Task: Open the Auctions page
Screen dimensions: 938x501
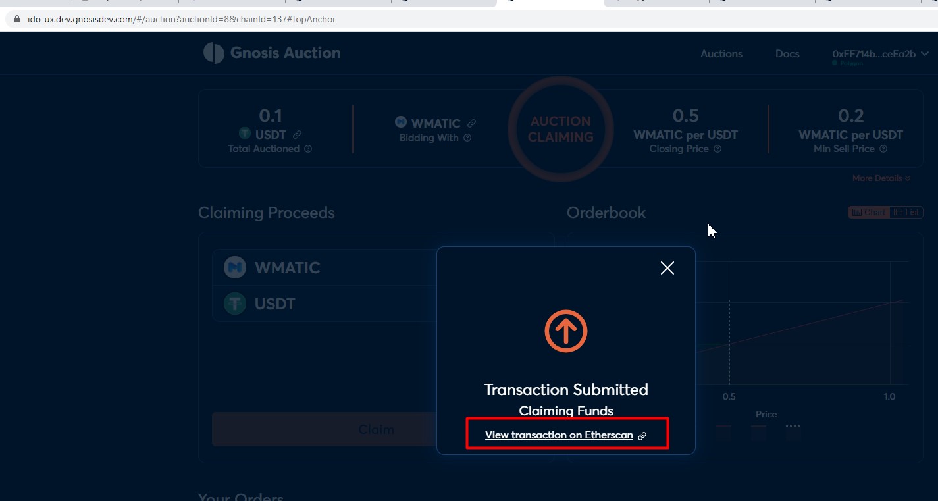Action: [721, 54]
